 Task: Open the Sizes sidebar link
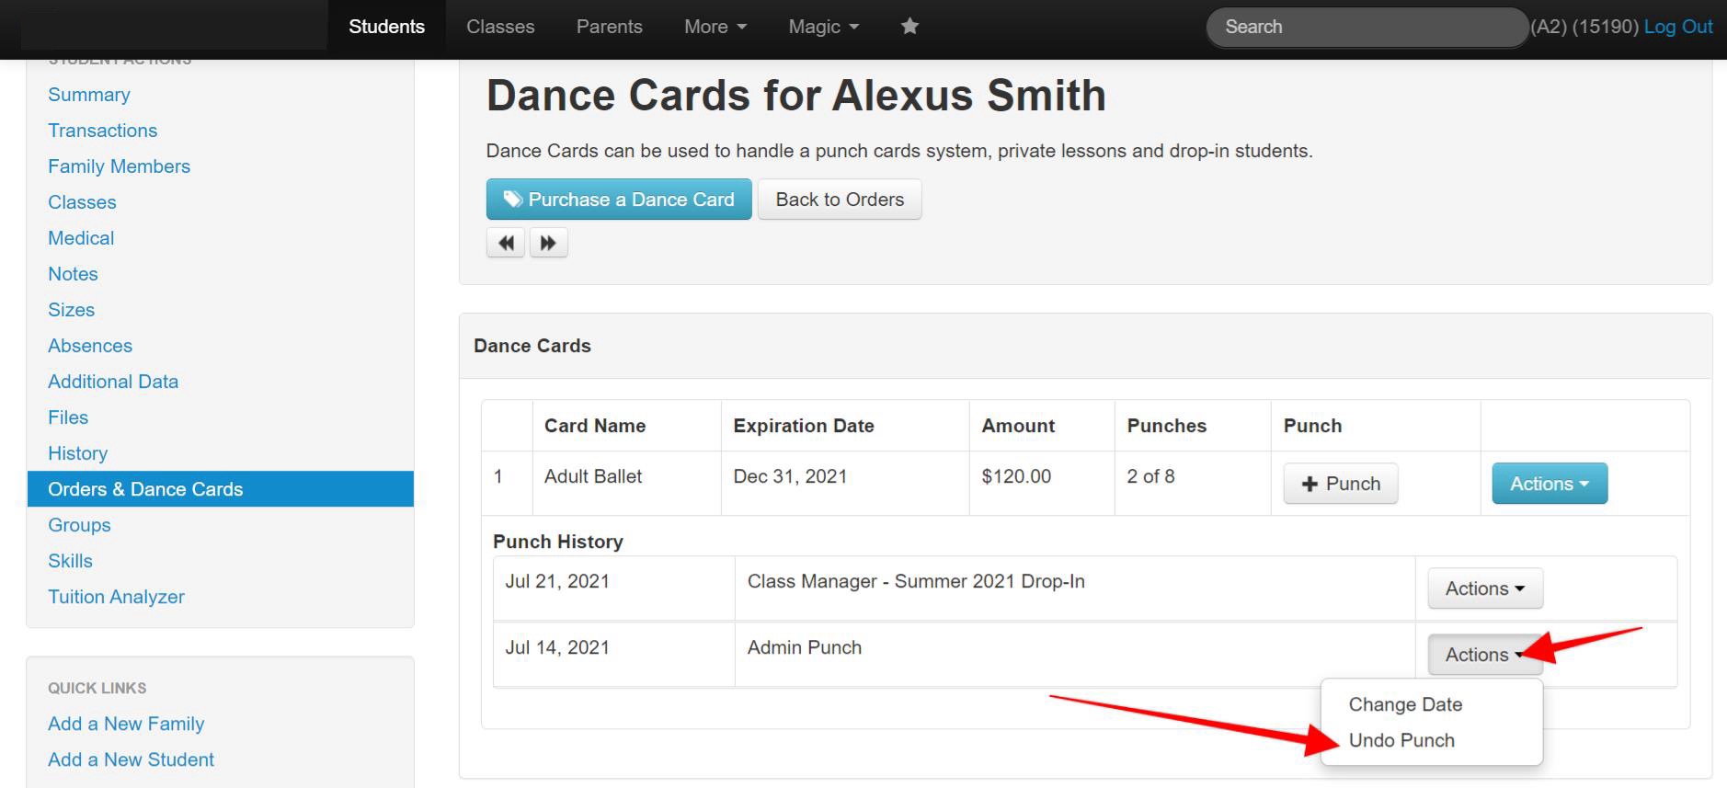(71, 310)
